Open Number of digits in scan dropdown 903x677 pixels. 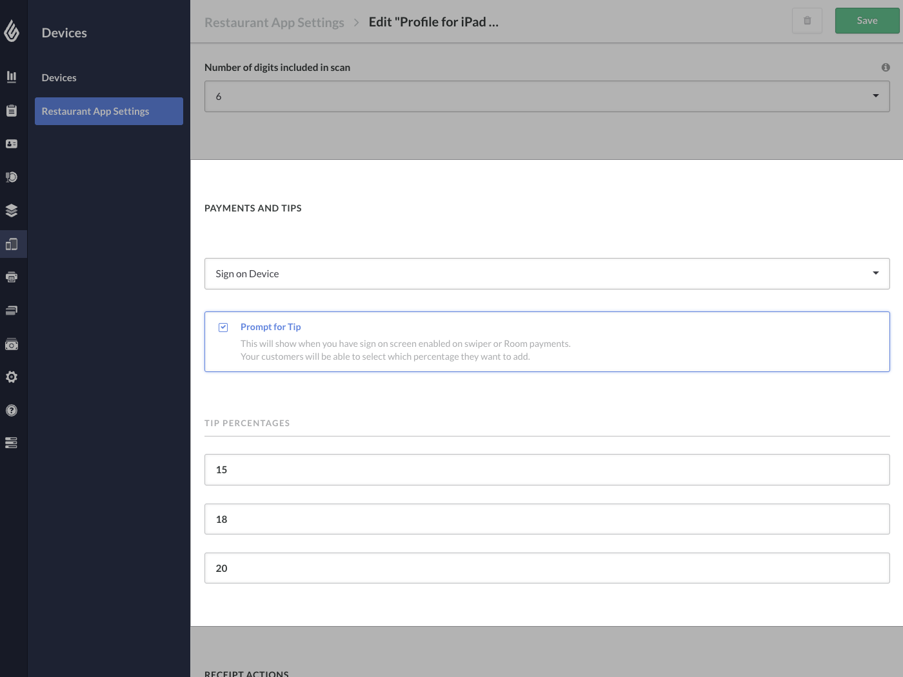(546, 96)
